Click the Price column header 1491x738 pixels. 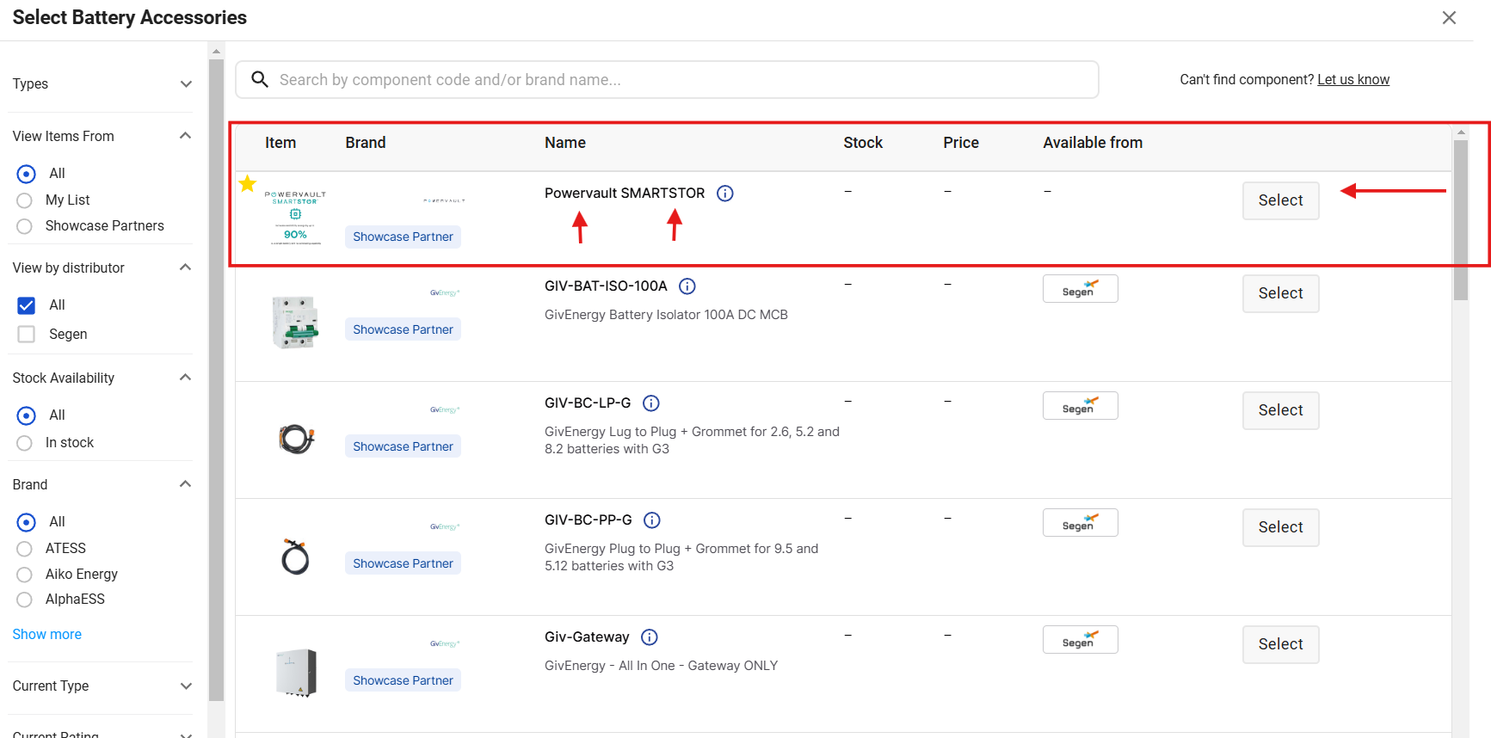point(961,143)
